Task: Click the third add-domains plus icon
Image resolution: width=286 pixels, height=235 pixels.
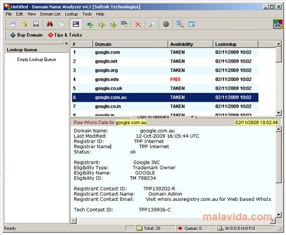Action: pos(113,25)
